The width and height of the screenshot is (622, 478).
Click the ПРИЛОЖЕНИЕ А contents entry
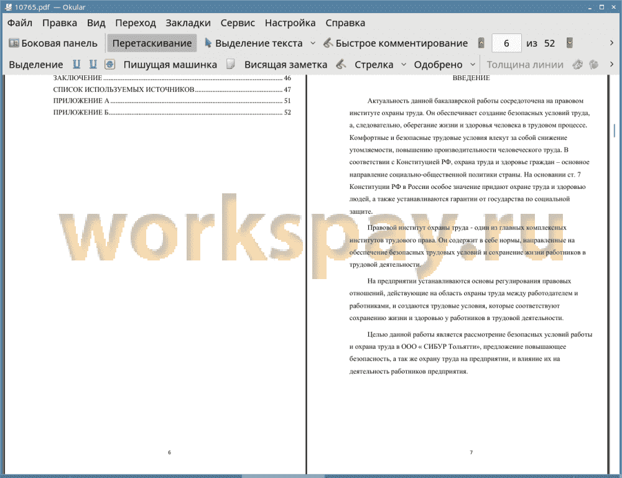(x=172, y=101)
